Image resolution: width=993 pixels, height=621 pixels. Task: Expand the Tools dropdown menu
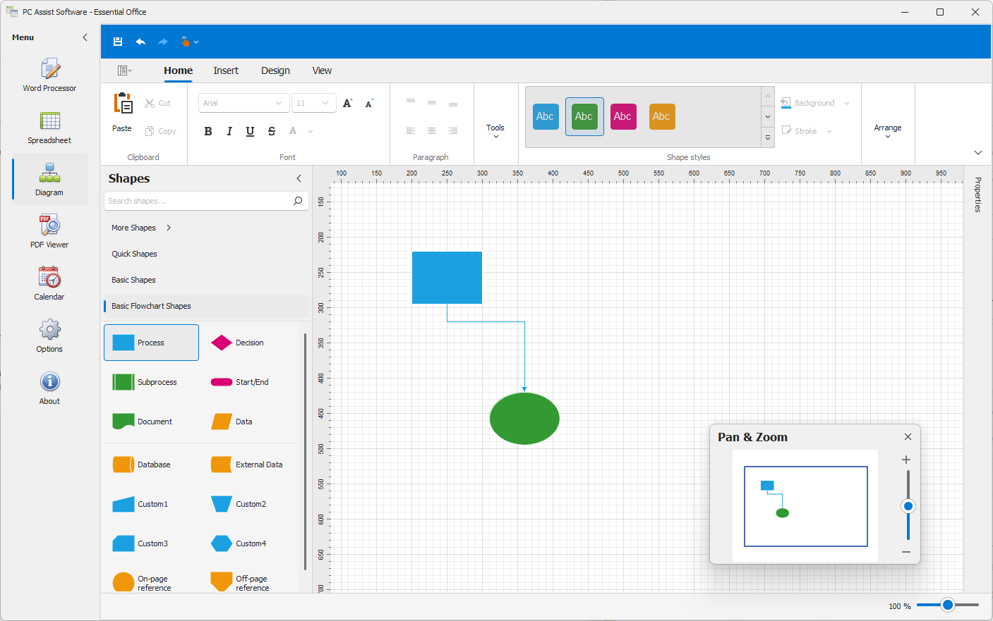(x=495, y=131)
